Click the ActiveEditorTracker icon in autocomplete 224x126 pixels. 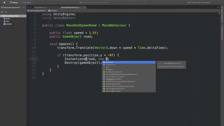(104, 77)
